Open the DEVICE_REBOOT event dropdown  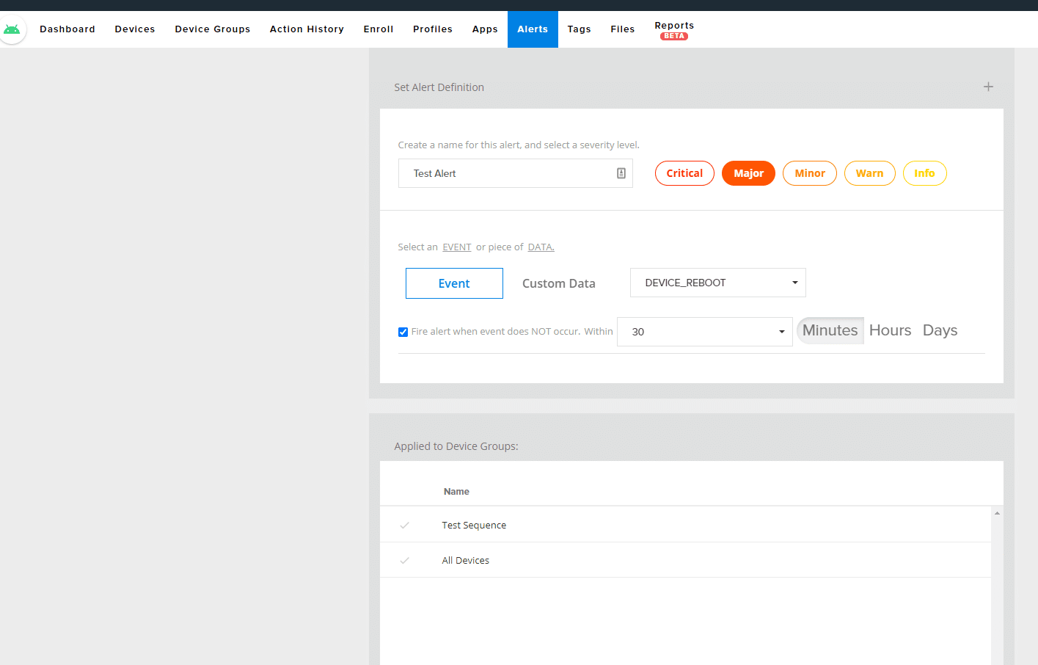tap(717, 283)
